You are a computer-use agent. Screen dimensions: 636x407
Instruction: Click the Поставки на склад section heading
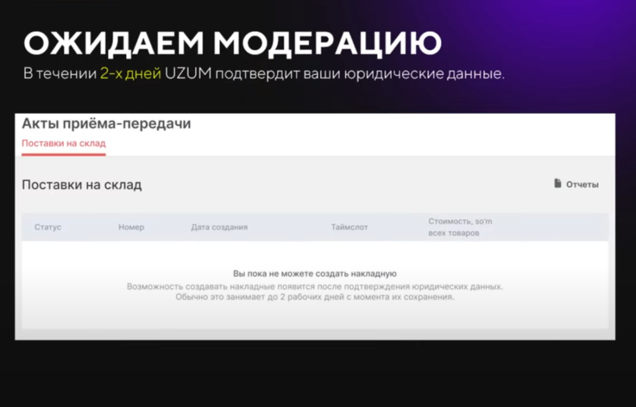(81, 185)
